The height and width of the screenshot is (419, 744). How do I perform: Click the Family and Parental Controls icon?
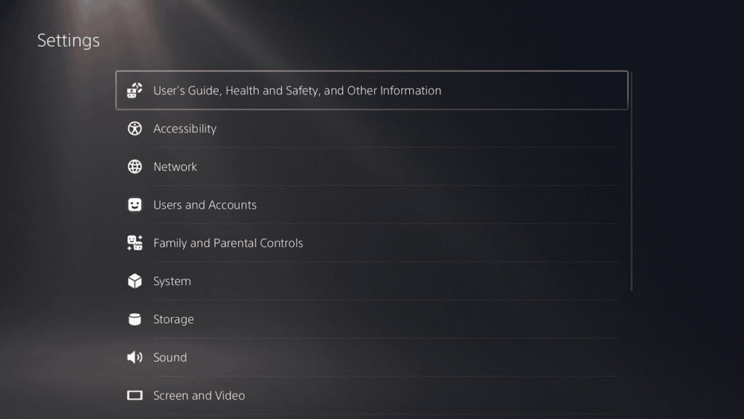135,243
